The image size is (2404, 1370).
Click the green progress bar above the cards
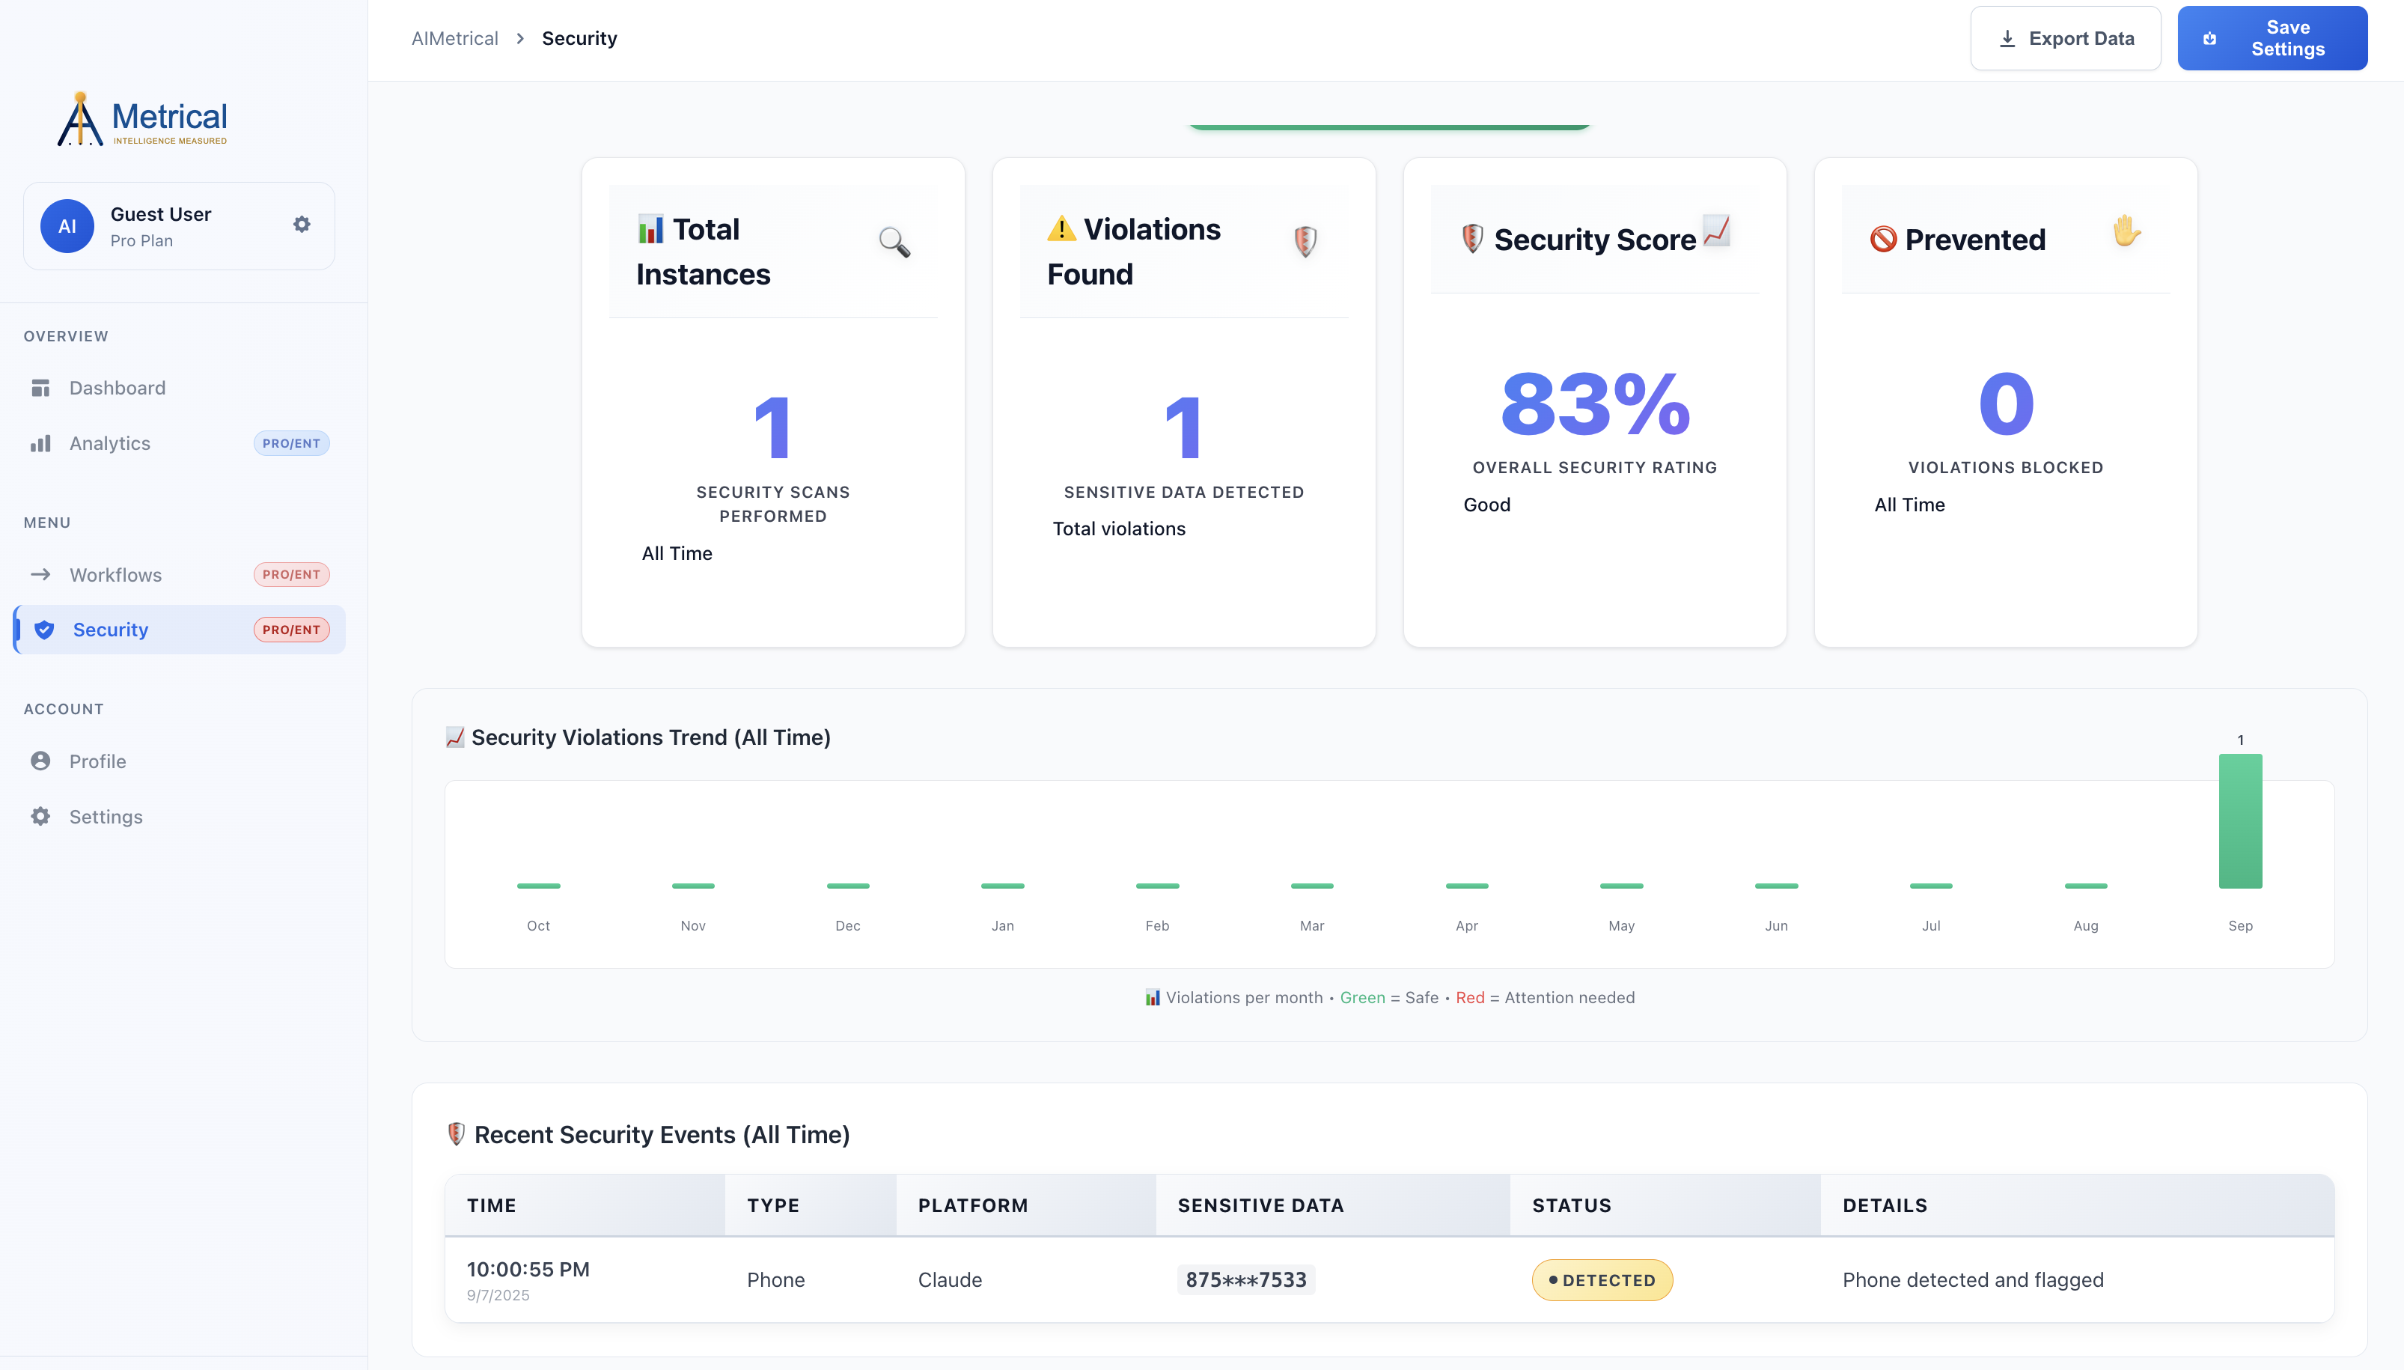pyautogui.click(x=1388, y=125)
